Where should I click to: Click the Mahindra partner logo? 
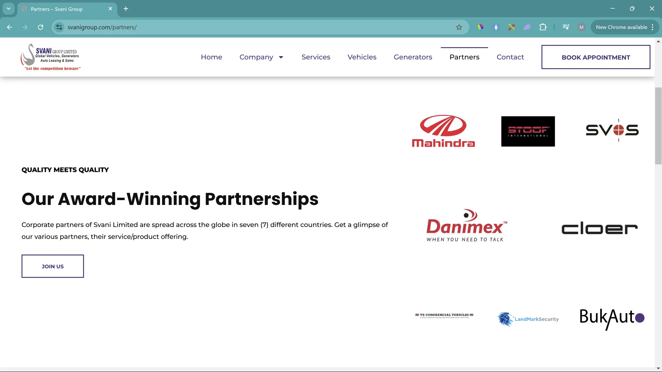tap(443, 131)
